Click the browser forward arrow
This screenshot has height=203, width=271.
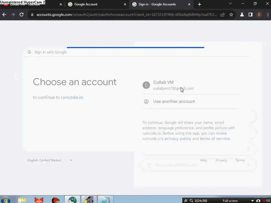point(13,15)
